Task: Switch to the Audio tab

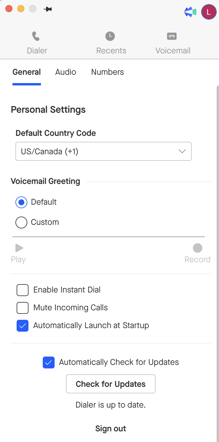Action: click(66, 72)
